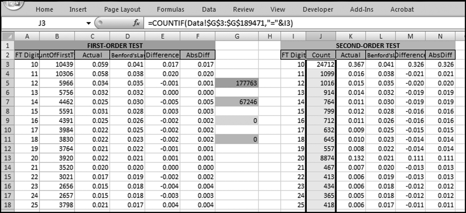Click the SECOND-ORDER TEST title cell

pos(368,46)
